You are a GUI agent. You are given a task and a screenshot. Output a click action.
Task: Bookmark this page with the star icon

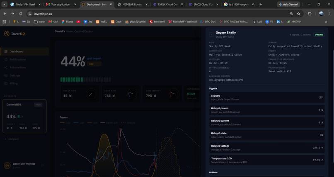click(x=299, y=14)
